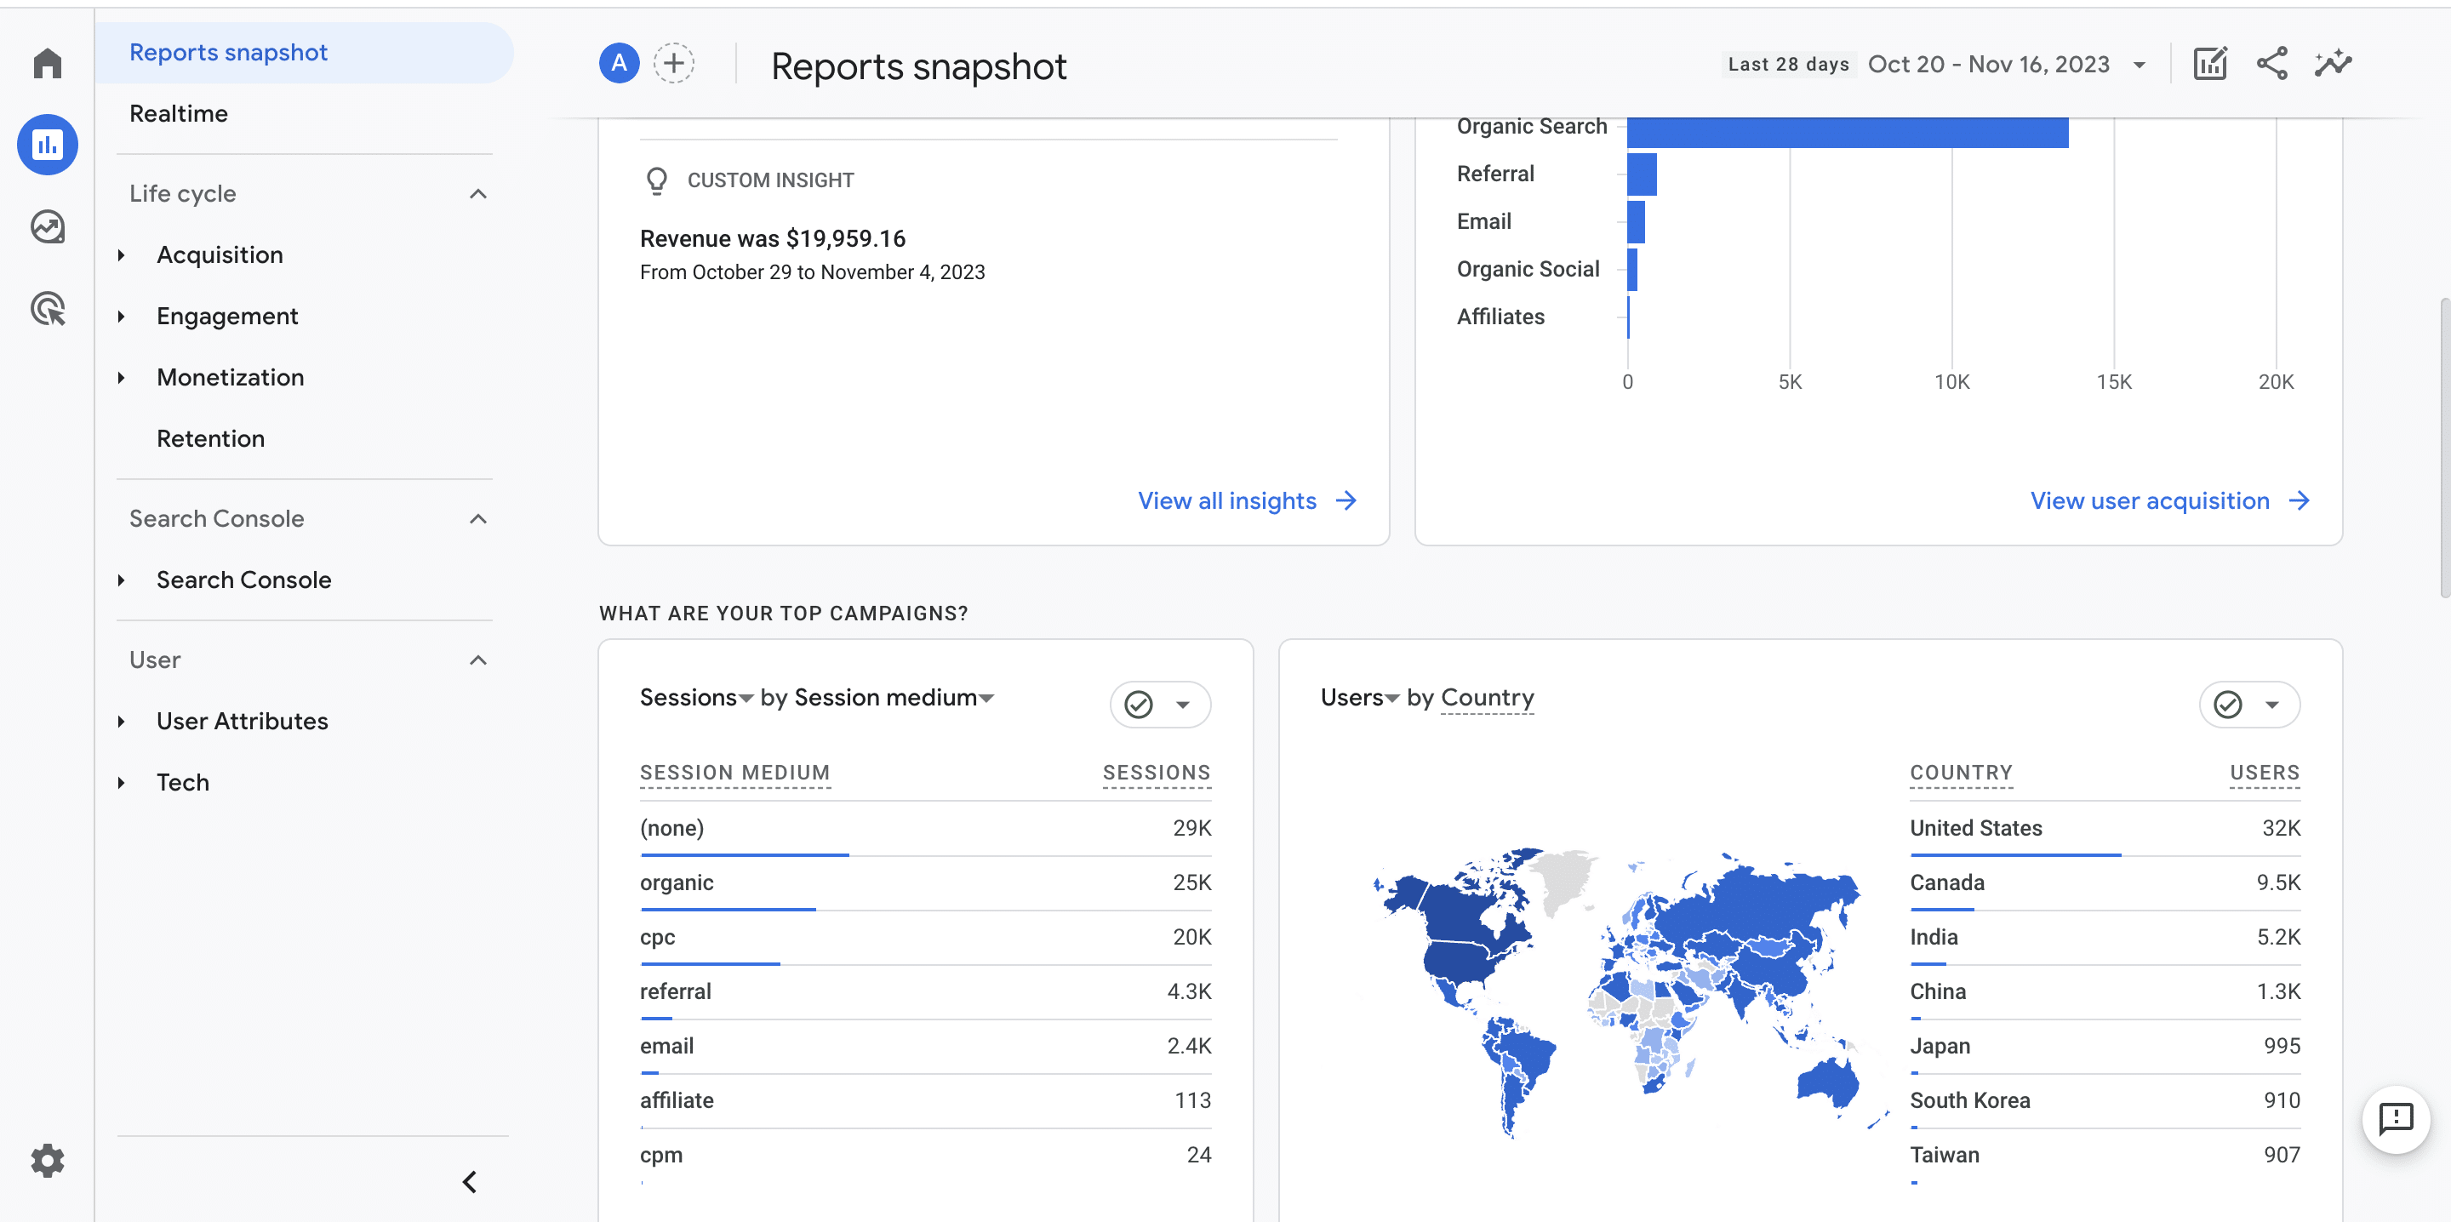Collapse the navigation panel with left chevron
This screenshot has width=2451, height=1222.
[469, 1181]
